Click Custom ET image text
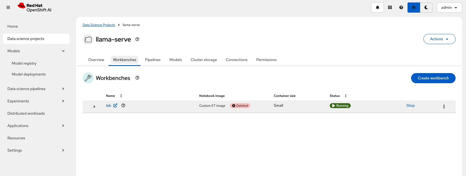 click(x=212, y=106)
